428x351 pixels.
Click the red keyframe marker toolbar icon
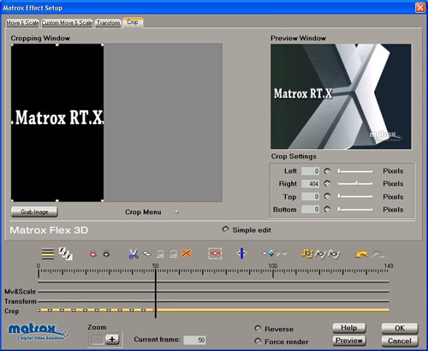click(x=93, y=253)
